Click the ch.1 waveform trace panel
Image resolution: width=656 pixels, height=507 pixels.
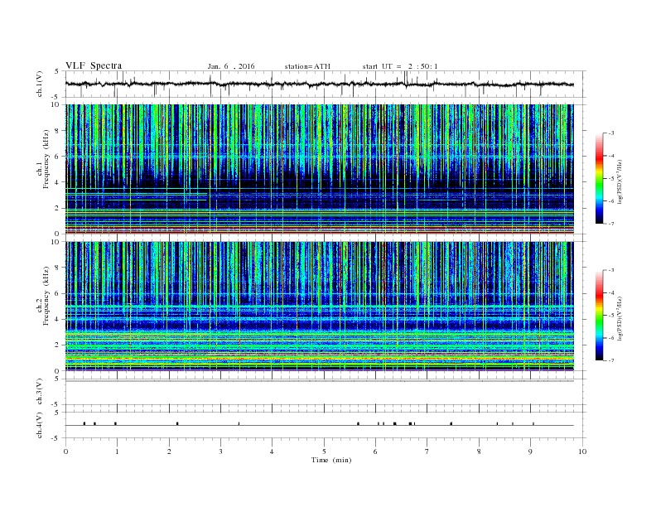click(x=324, y=84)
